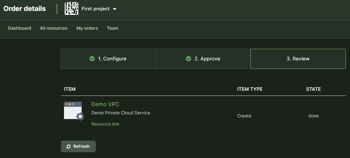Click the ITEM TYPE column header

pyautogui.click(x=250, y=89)
